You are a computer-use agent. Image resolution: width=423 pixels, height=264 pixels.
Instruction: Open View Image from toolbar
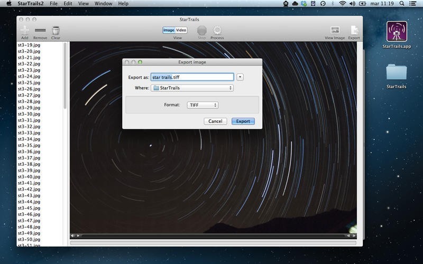pos(334,30)
